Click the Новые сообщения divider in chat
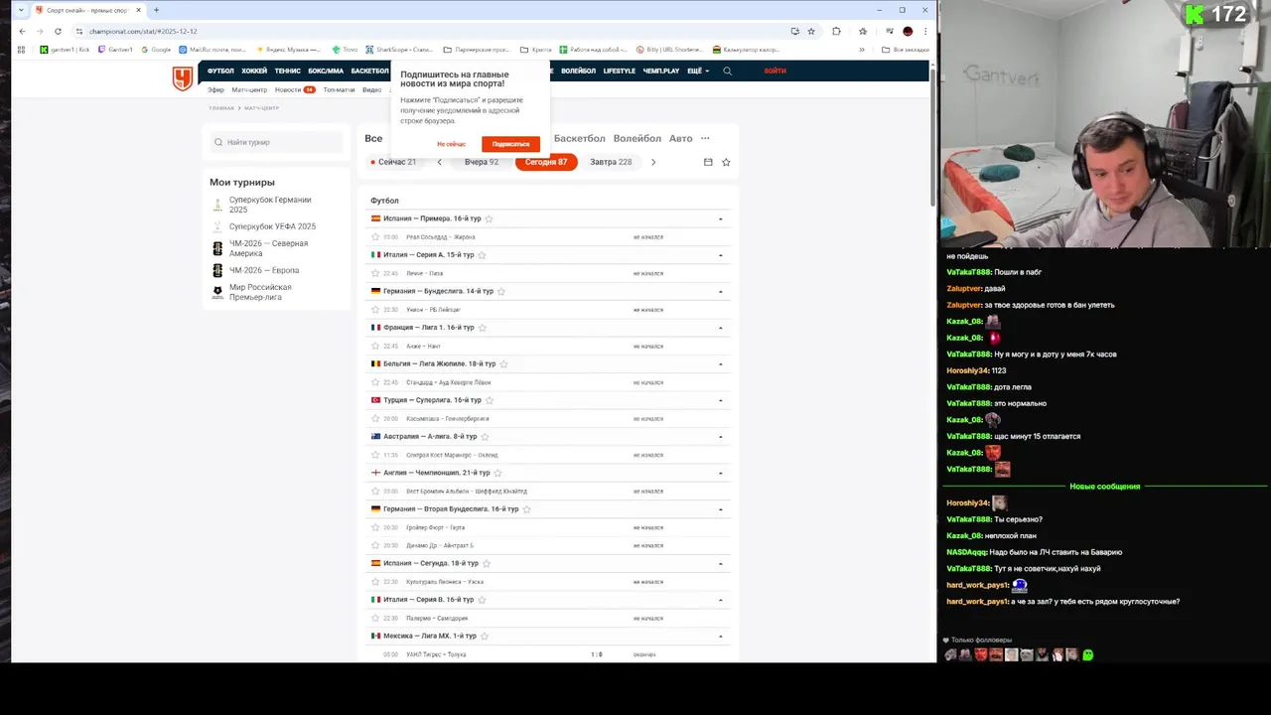The image size is (1271, 715). pos(1104,487)
